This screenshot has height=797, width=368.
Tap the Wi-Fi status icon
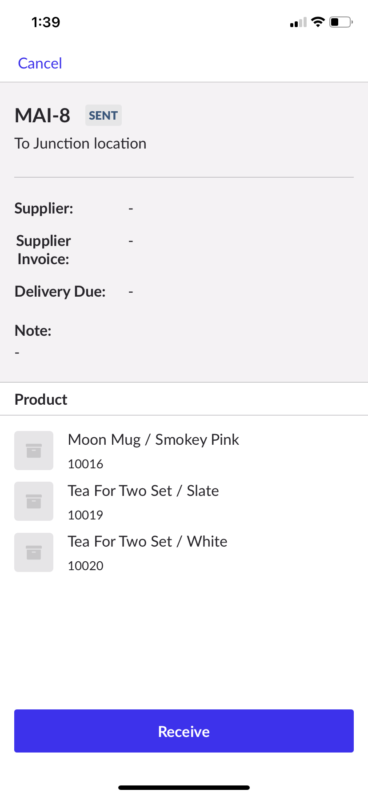tap(318, 22)
